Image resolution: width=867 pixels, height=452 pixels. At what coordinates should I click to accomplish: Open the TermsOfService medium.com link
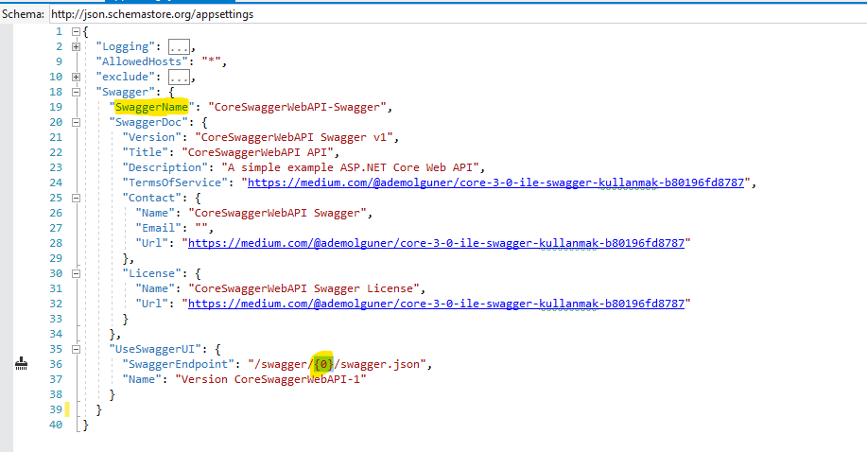(496, 183)
